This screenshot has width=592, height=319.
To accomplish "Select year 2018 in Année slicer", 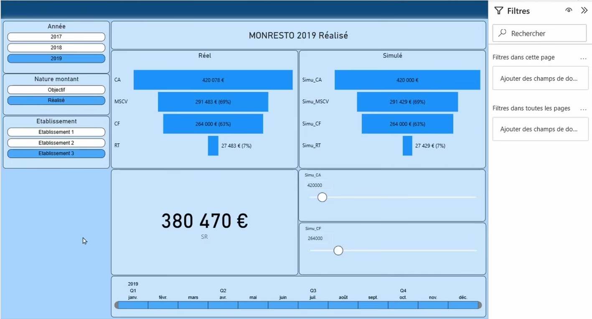I will click(x=56, y=48).
